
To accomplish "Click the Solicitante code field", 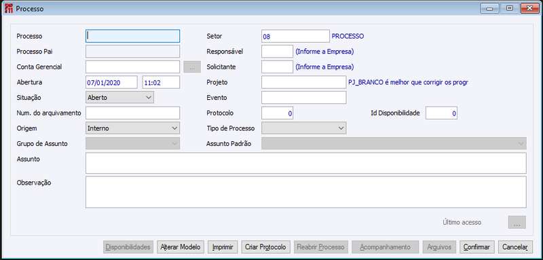I will pyautogui.click(x=277, y=67).
